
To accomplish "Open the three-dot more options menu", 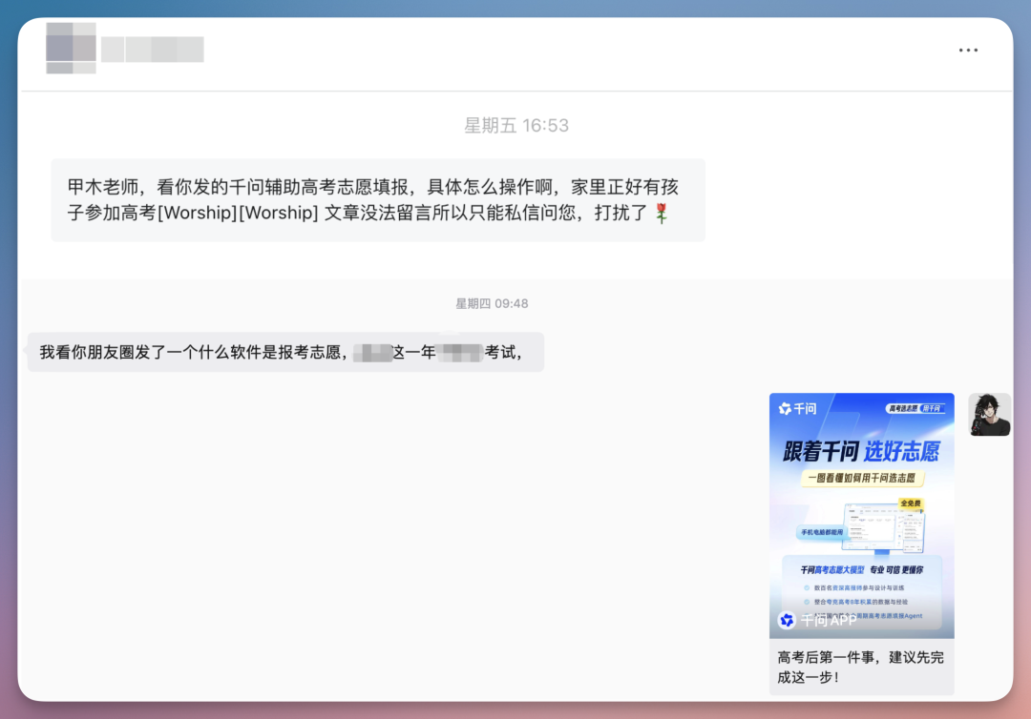I will coord(968,50).
